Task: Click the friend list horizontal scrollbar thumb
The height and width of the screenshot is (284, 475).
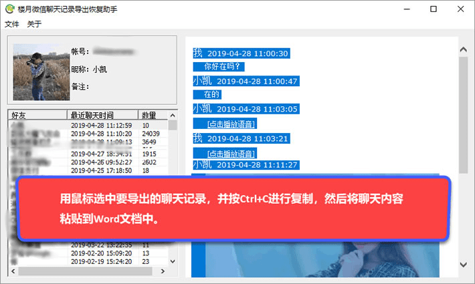Action: coord(86,271)
